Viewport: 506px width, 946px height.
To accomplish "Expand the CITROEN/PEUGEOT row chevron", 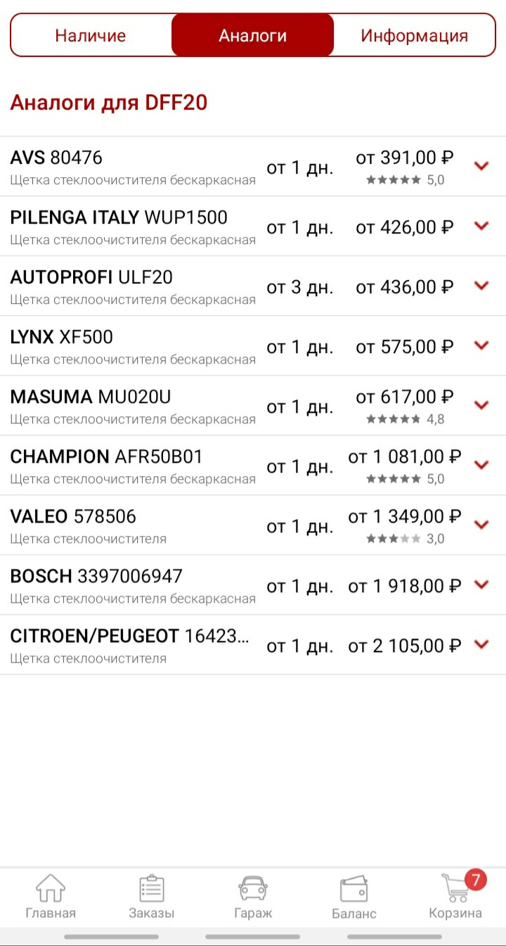I will tap(481, 644).
